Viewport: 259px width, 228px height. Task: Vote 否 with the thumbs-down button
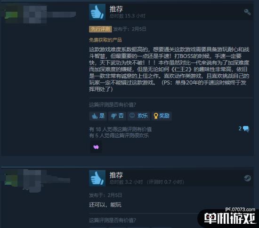(x=117, y=116)
